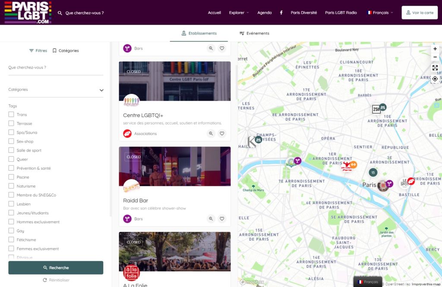This screenshot has height=287, width=442.
Task: Click the Centre LGBTQI+ round logo
Action: tap(131, 101)
